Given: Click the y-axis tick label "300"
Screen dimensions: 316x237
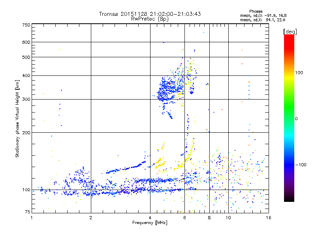Looking at the screenshot, I should 26,99.
